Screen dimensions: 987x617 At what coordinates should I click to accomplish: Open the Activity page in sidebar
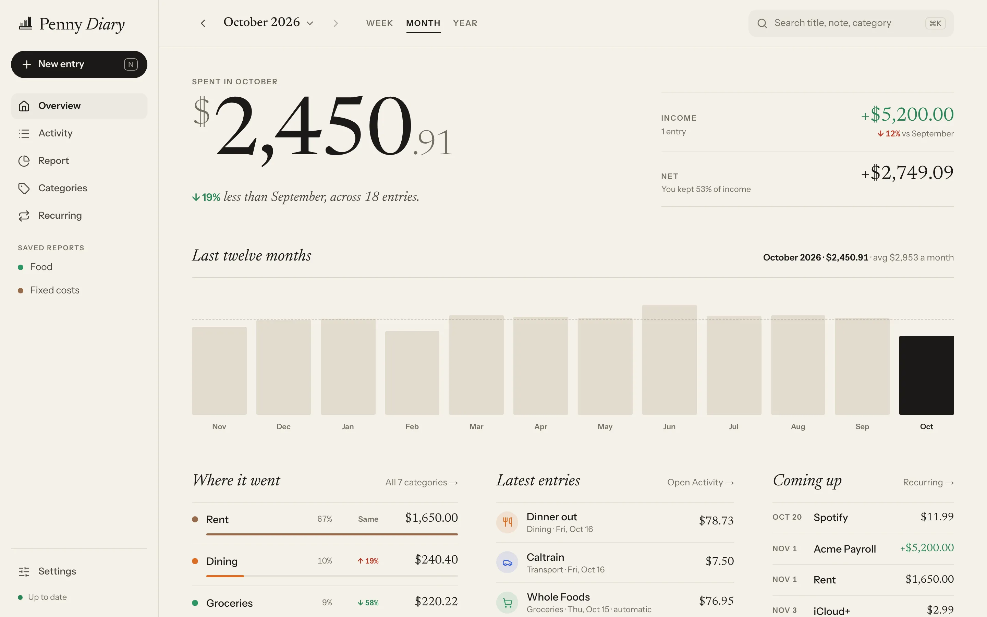[79, 133]
